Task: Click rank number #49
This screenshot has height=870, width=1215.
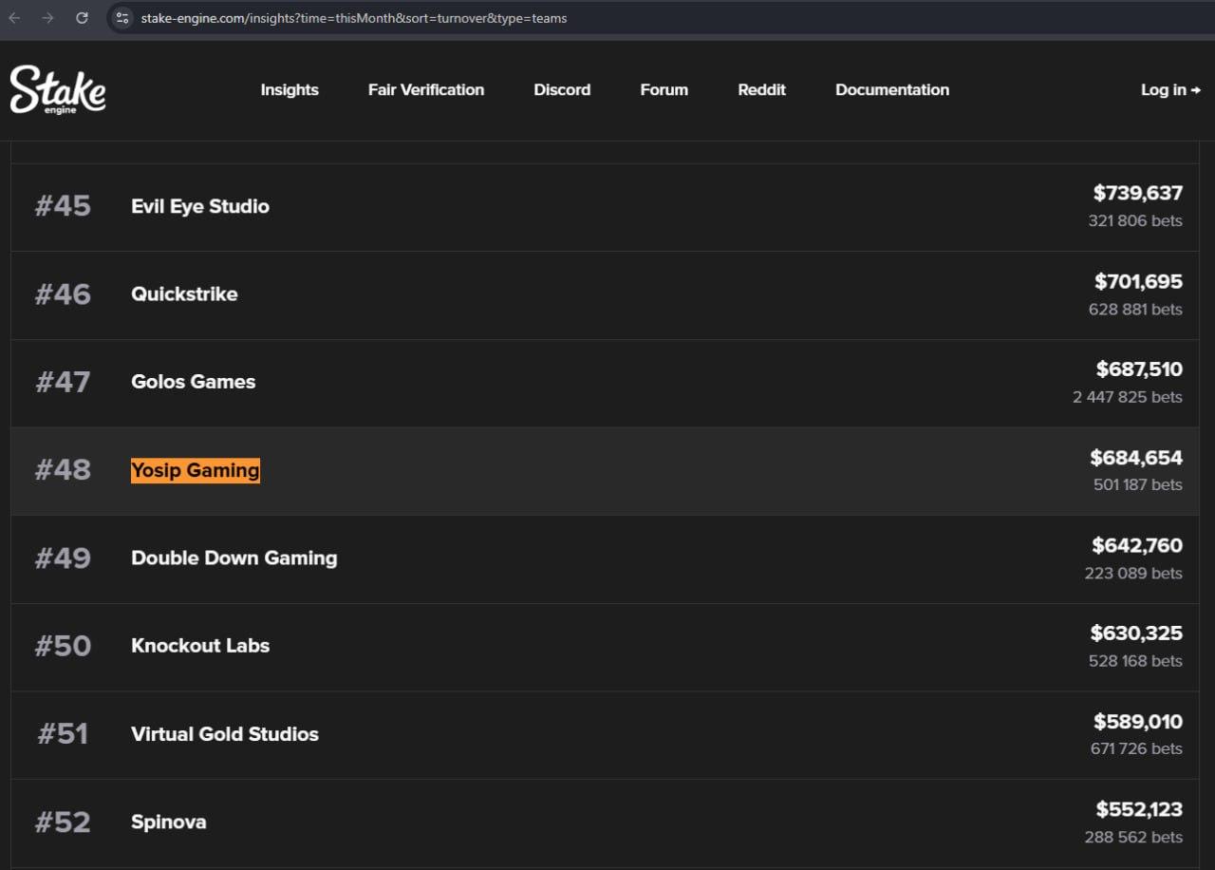Action: coord(63,558)
